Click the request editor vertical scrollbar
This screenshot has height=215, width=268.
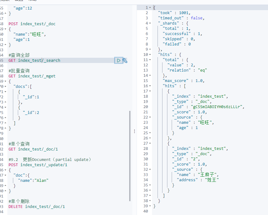coord(130,156)
